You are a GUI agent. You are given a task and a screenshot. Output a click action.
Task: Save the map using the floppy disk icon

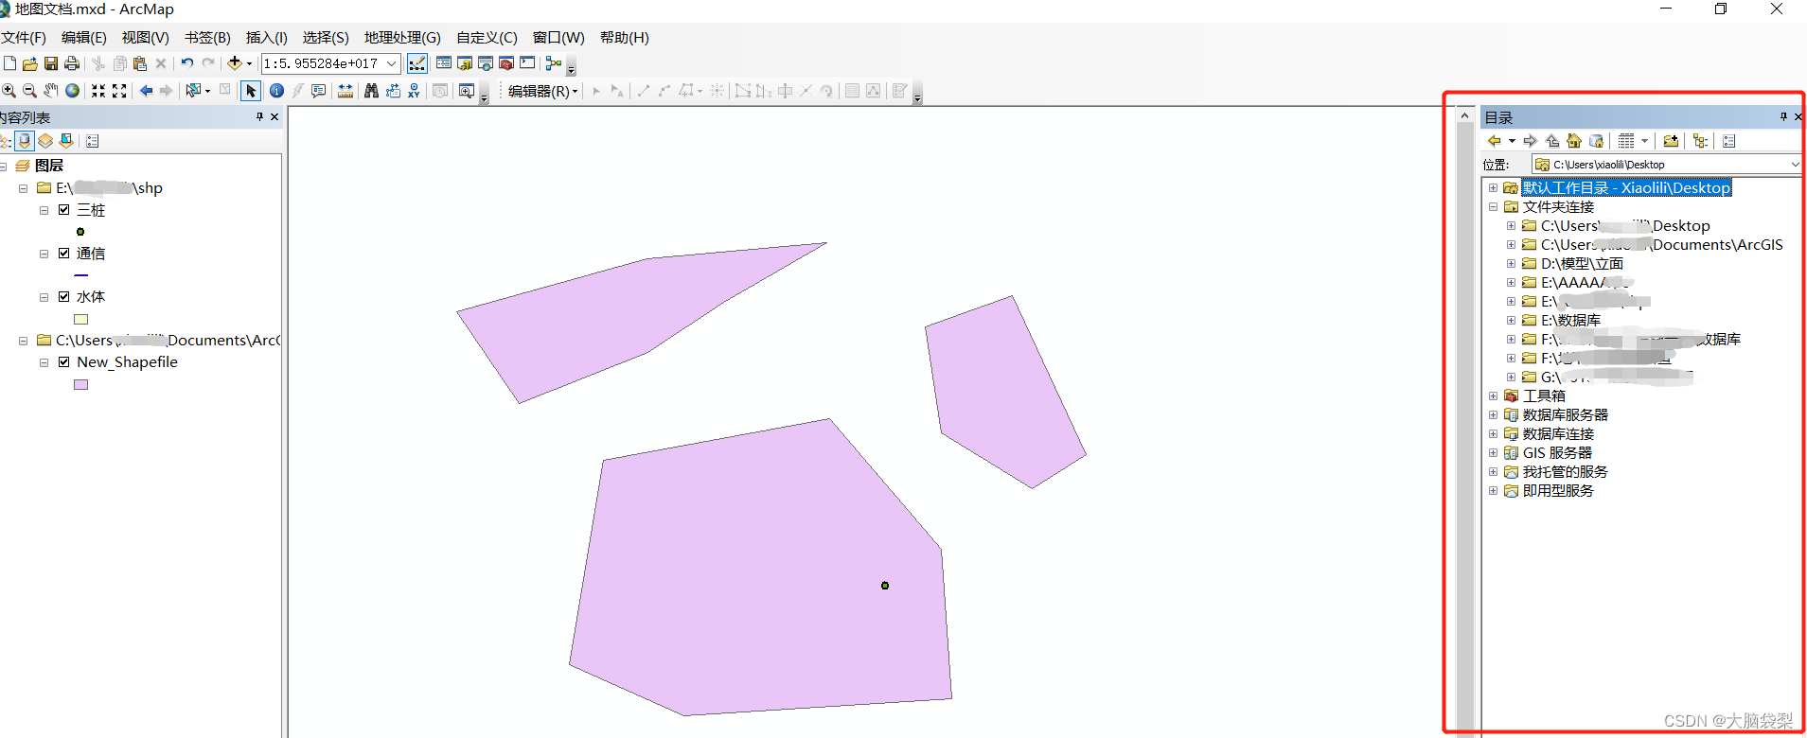(51, 63)
